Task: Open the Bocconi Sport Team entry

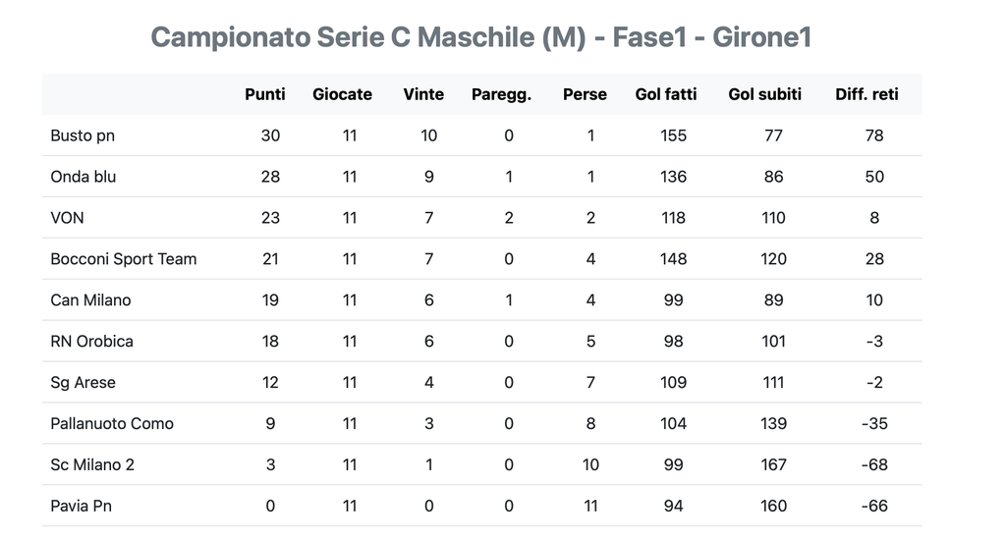Action: 124,259
